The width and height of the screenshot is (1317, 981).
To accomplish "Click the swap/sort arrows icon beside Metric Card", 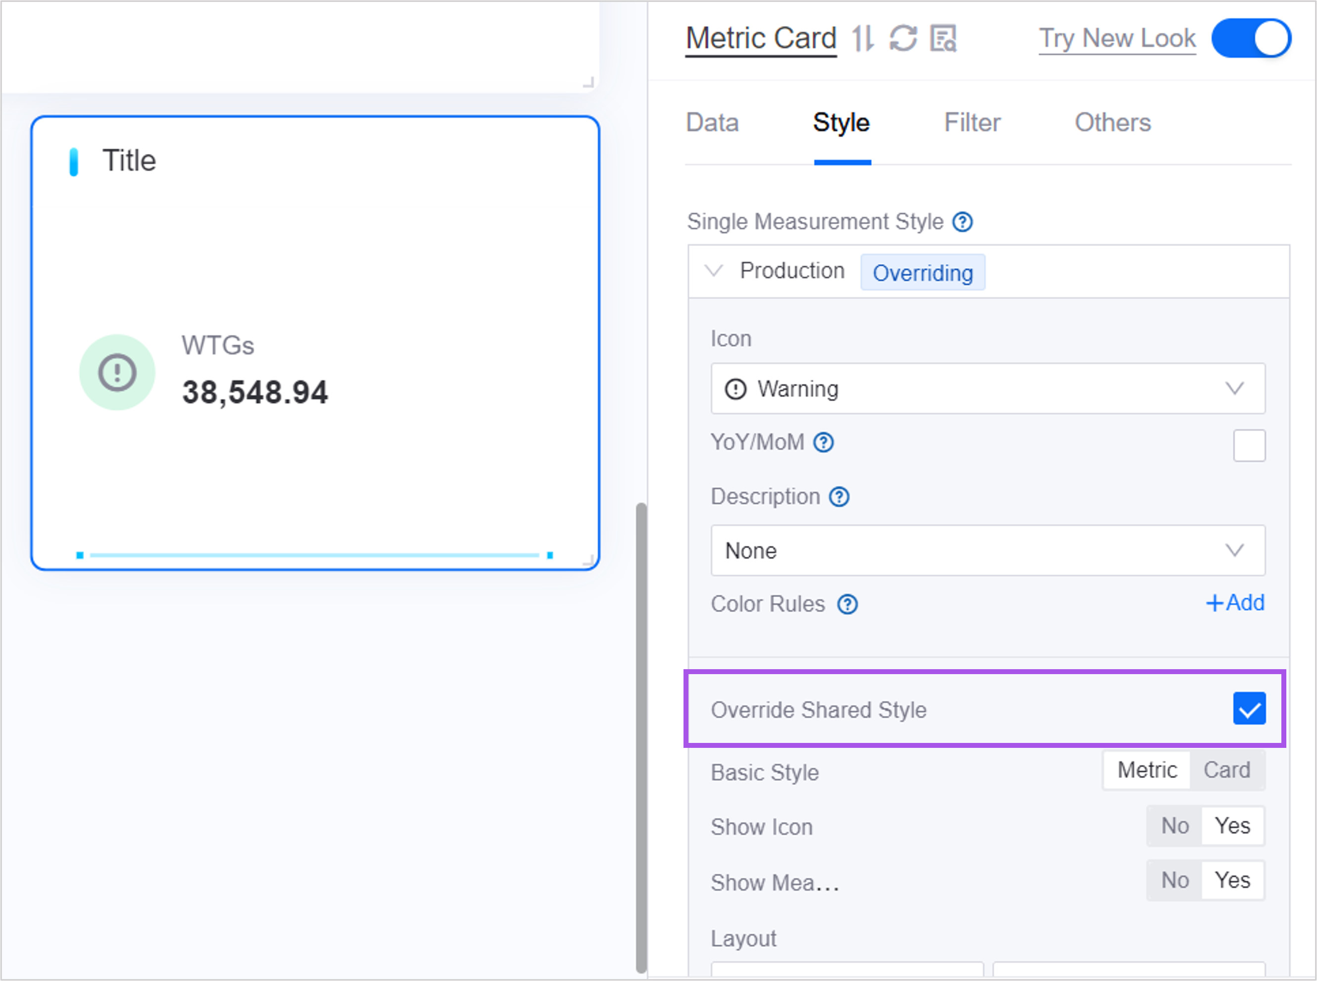I will [862, 39].
